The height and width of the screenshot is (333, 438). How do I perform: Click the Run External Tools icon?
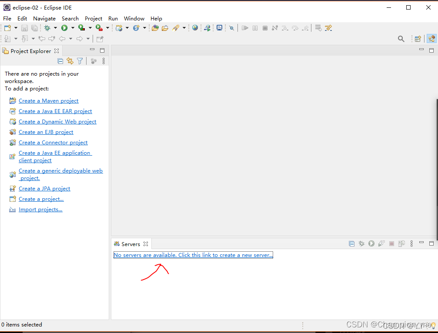click(99, 28)
